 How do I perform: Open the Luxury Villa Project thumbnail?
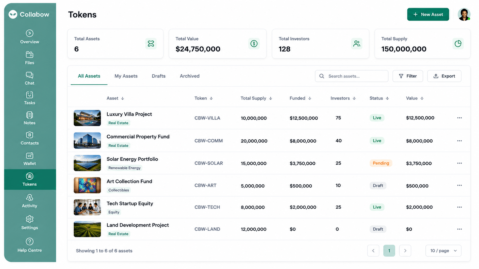pyautogui.click(x=87, y=118)
